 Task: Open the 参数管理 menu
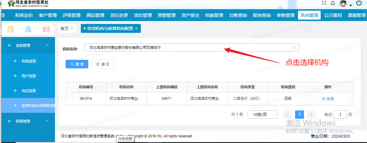[x=286, y=15]
